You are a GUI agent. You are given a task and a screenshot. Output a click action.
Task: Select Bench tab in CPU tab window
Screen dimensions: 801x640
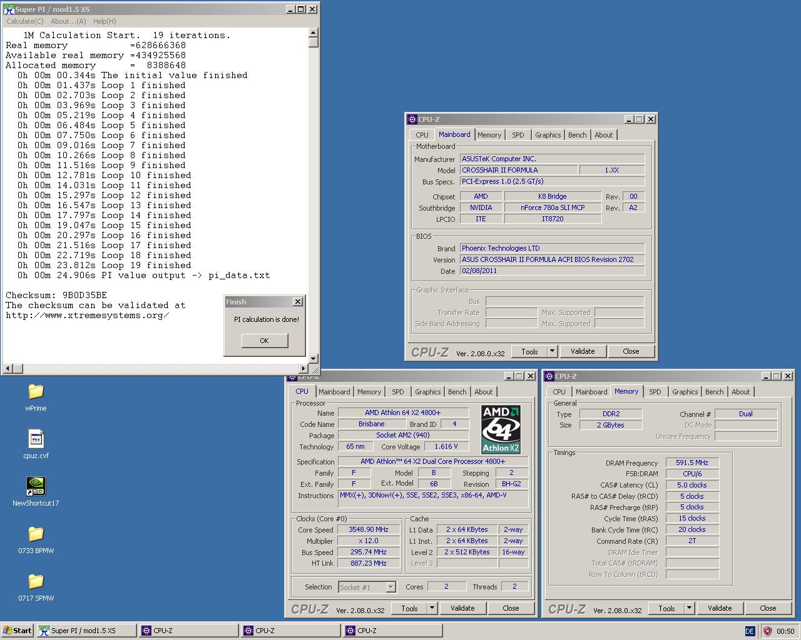click(457, 392)
